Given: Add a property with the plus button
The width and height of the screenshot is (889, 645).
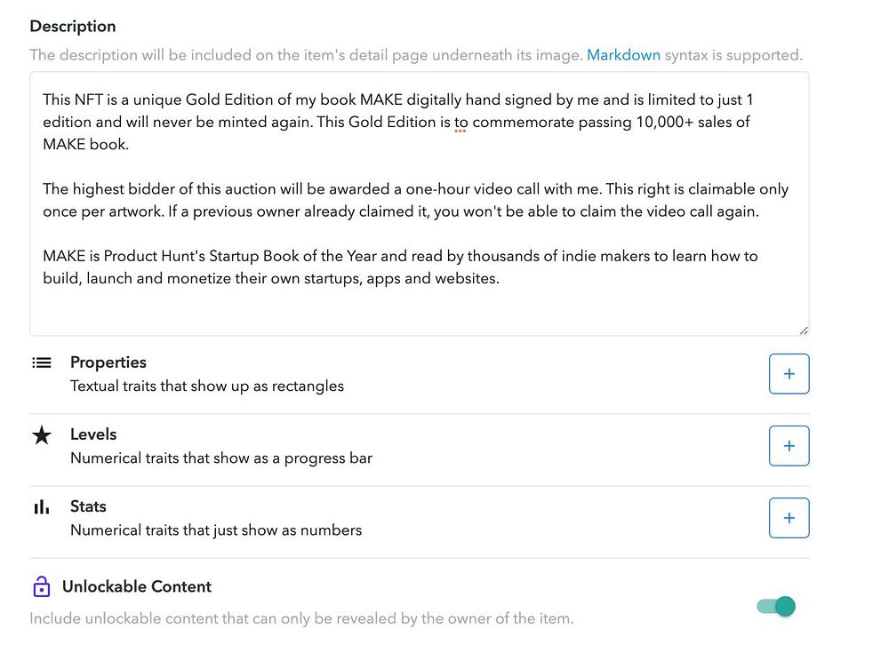Looking at the screenshot, I should tap(789, 374).
